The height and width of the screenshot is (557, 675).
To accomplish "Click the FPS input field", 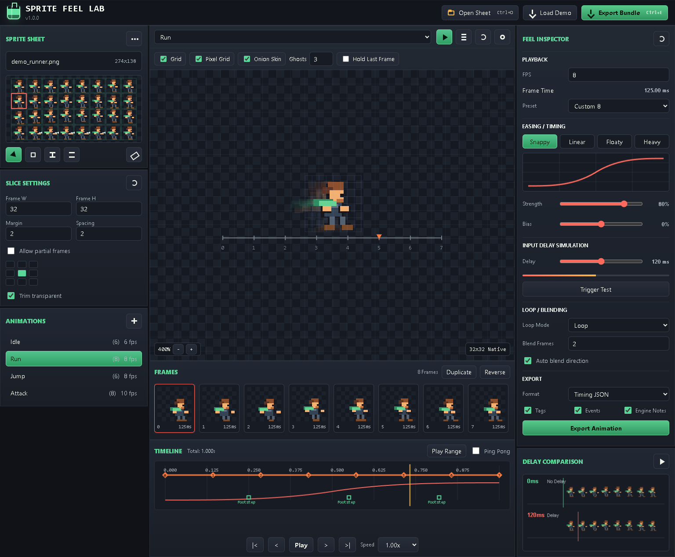I will pyautogui.click(x=618, y=75).
